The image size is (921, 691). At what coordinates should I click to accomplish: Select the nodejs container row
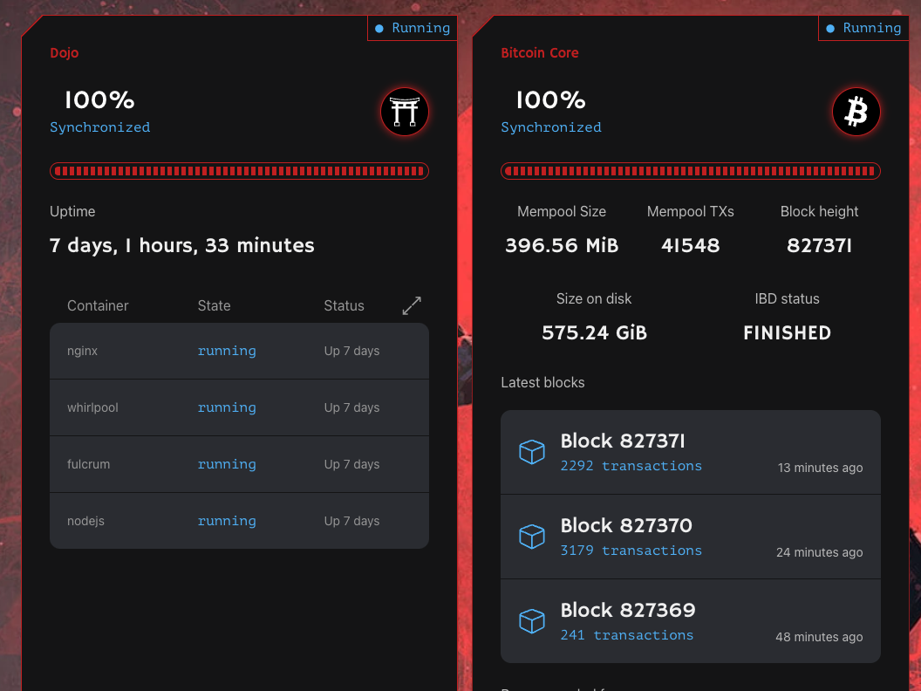click(239, 521)
